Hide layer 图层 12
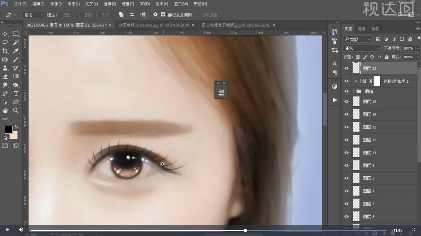Screen dimensions: 421x236 (346, 140)
